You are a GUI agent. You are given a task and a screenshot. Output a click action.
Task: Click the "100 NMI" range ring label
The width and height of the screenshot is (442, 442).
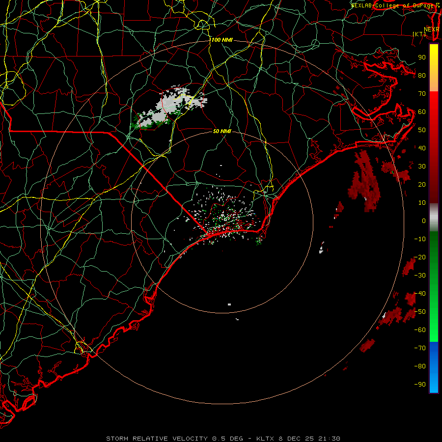[x=222, y=40]
